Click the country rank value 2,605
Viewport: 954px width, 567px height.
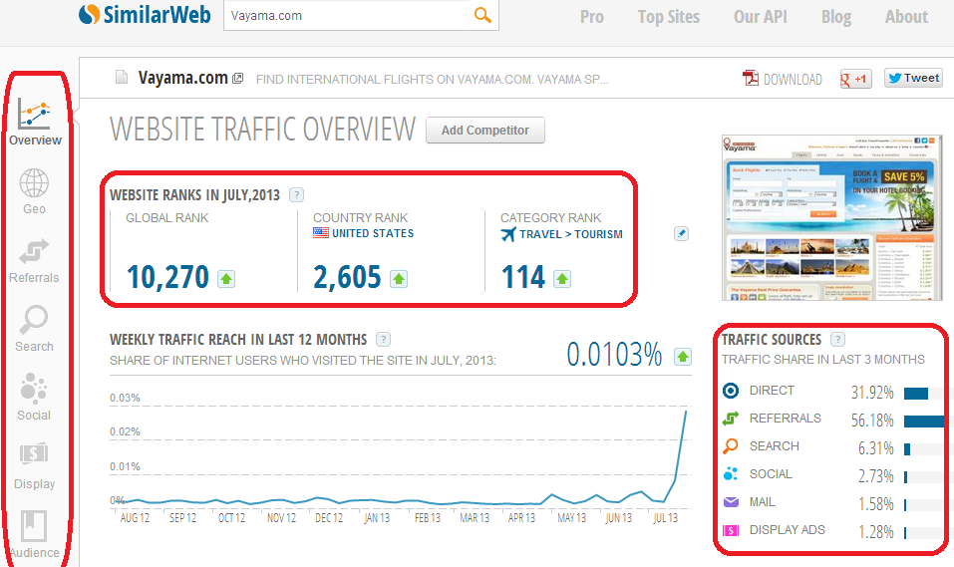pos(347,277)
